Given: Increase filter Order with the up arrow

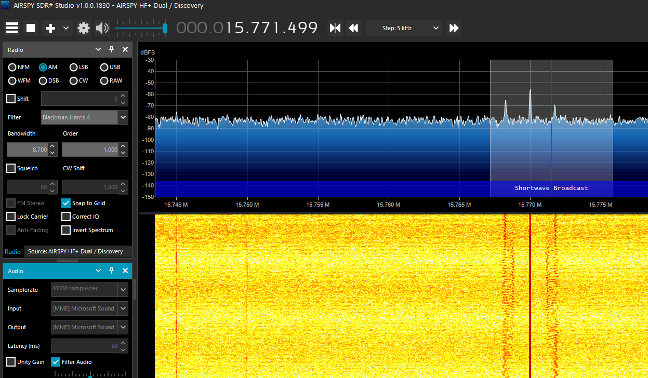Looking at the screenshot, I should pos(123,146).
